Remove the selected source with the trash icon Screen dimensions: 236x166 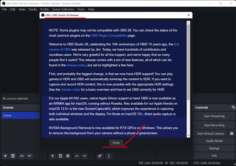pos(60,156)
